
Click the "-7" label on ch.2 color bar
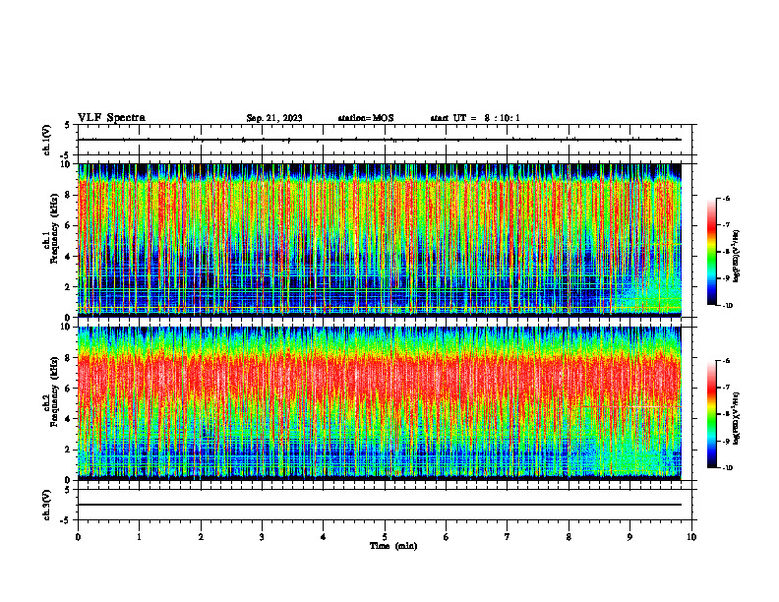coord(726,388)
